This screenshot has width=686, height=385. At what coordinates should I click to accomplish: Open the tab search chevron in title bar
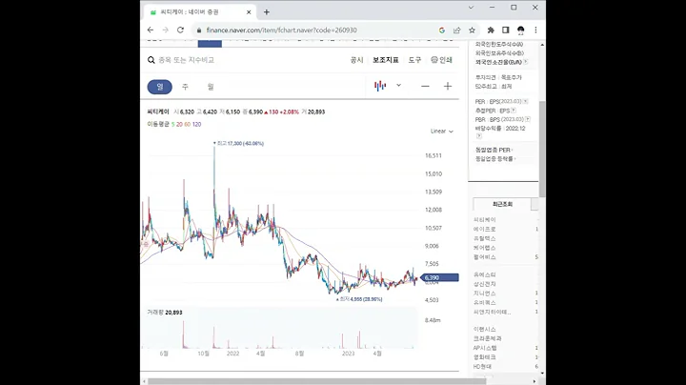471,8
